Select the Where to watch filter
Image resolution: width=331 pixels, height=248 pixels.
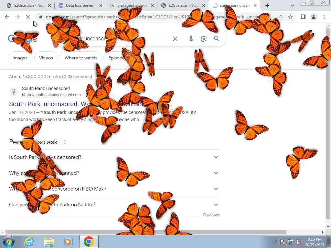coord(80,58)
